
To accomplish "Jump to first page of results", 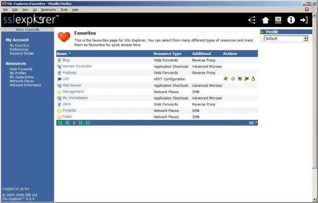I will tap(60, 123).
